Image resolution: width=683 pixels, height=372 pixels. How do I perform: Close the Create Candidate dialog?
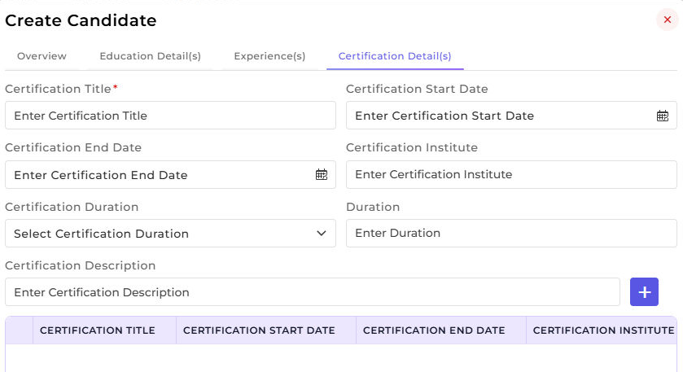click(667, 20)
